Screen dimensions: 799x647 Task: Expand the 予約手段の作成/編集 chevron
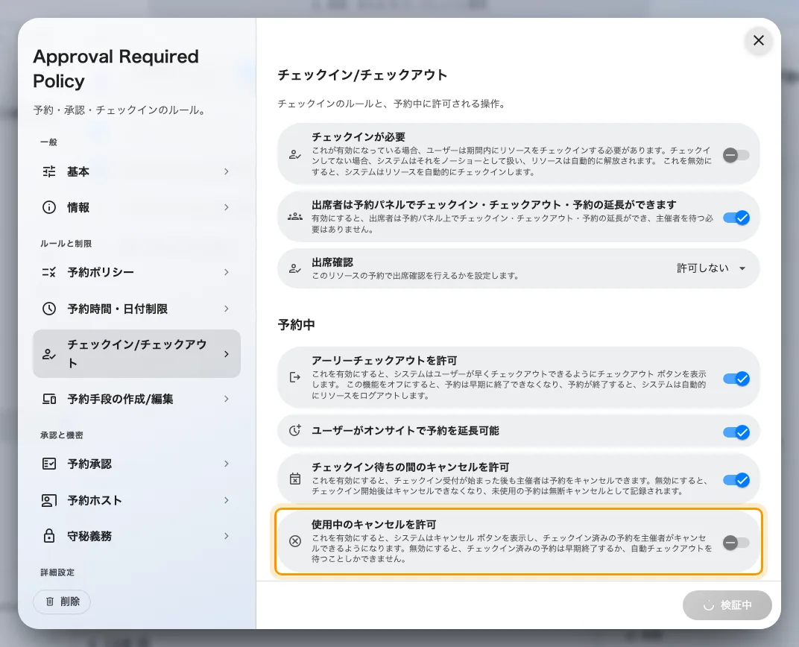click(227, 399)
